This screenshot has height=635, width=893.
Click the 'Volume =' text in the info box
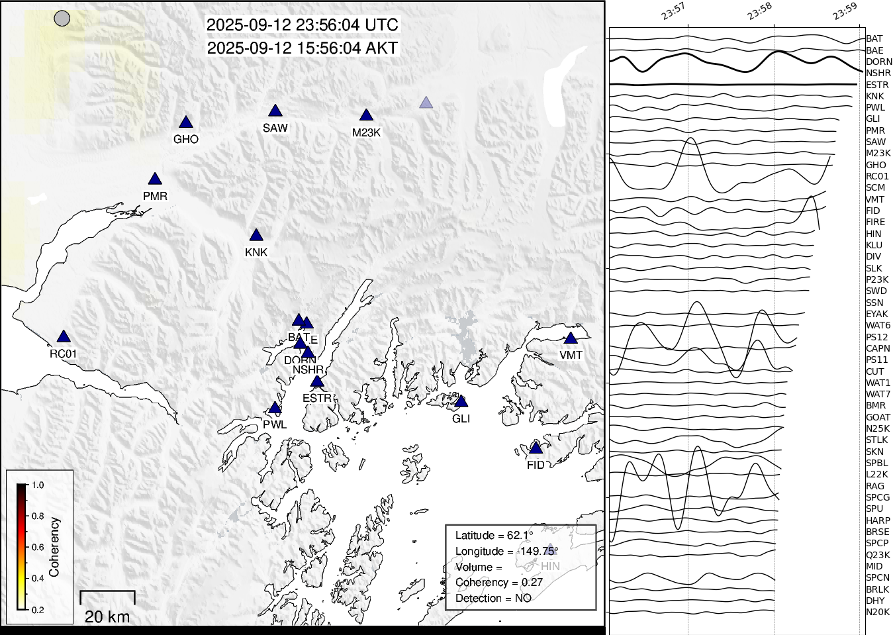click(x=479, y=567)
